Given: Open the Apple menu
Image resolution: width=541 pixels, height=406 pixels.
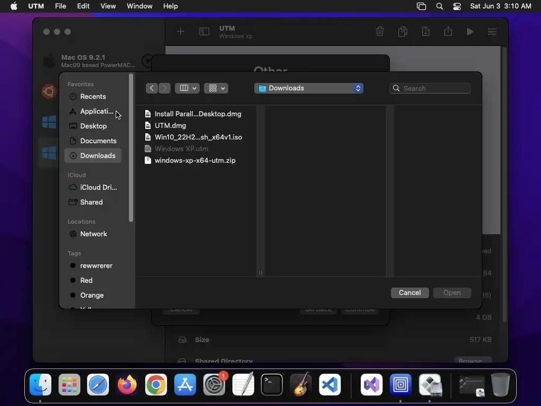Looking at the screenshot, I should tap(14, 6).
